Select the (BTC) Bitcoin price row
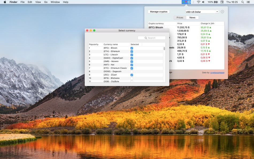This screenshot has width=254, height=159. [x=186, y=27]
